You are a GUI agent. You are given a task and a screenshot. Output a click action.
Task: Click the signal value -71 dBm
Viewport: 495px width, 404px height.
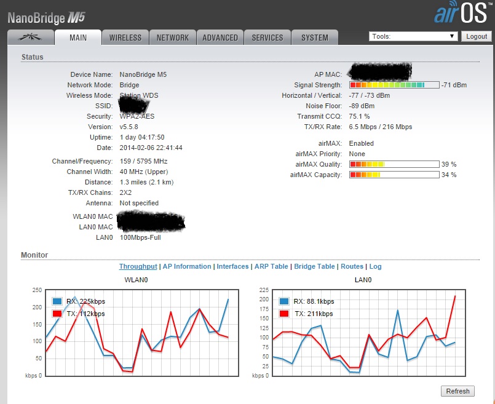pyautogui.click(x=454, y=85)
